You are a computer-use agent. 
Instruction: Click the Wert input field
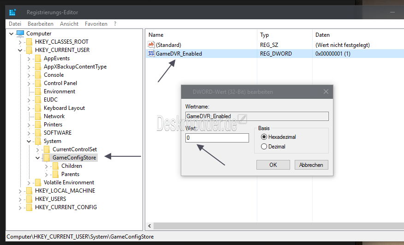click(217, 138)
